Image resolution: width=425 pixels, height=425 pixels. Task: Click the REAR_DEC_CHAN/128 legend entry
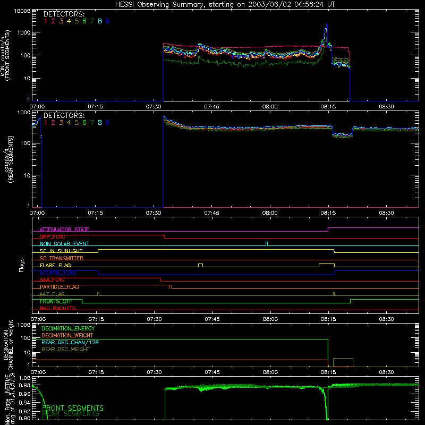tap(70, 342)
